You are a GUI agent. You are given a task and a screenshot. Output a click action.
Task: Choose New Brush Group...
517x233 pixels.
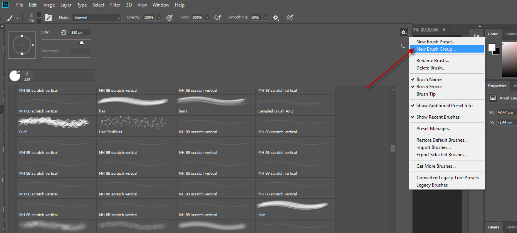pyautogui.click(x=447, y=49)
